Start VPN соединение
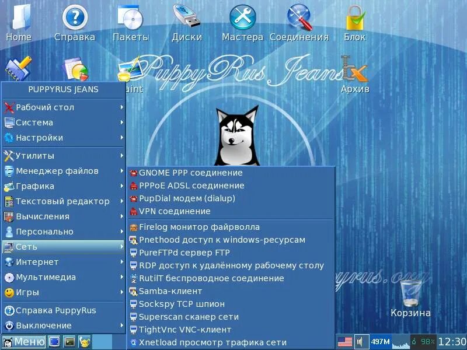 [231, 211]
